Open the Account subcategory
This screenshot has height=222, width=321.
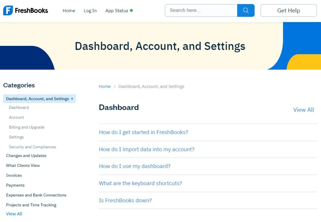16,117
